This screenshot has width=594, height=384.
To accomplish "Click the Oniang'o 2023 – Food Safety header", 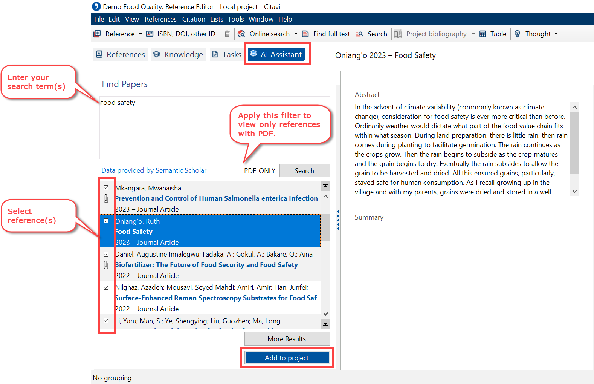I will (x=385, y=55).
